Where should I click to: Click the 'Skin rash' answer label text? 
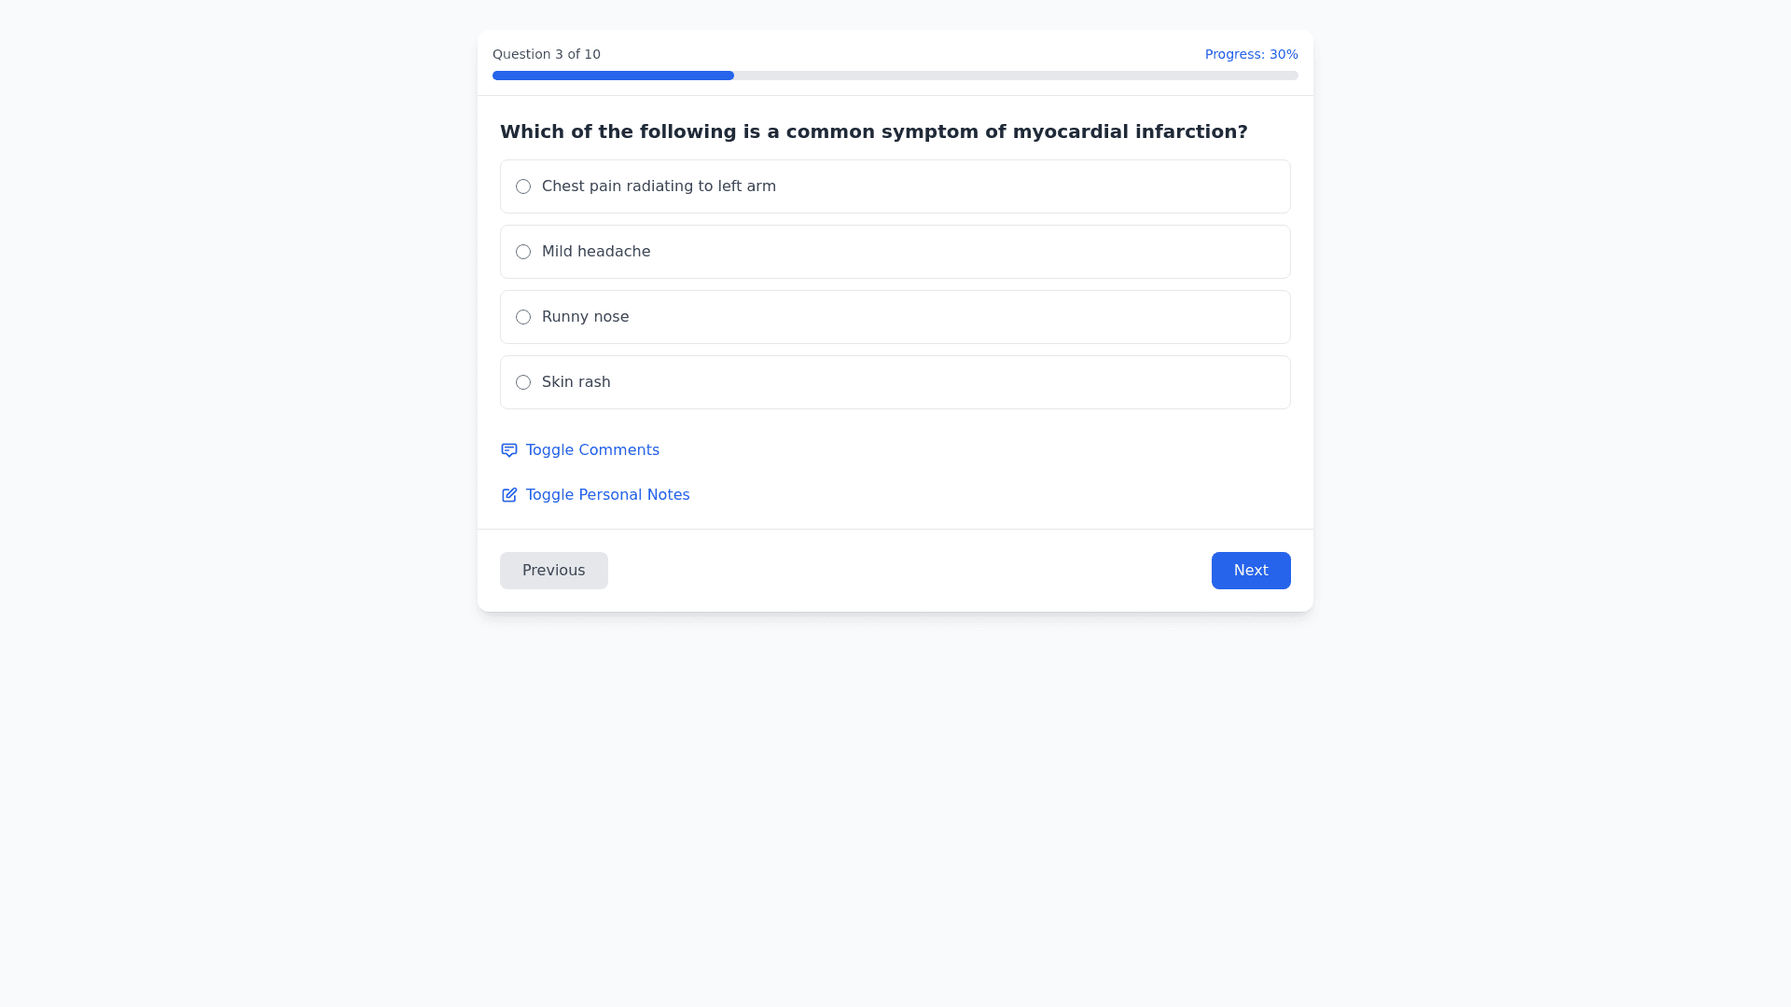pos(576,382)
